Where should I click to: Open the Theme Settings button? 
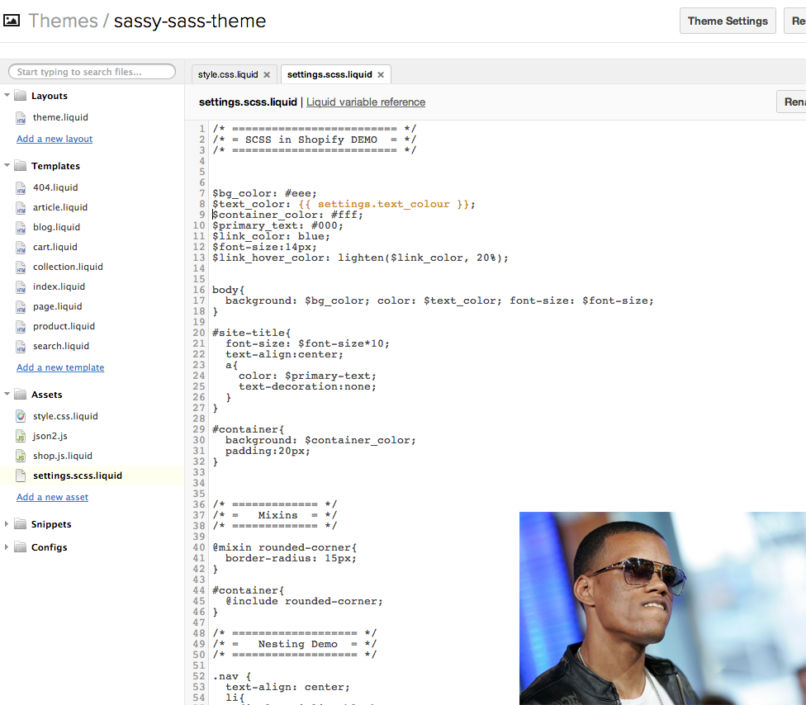728,21
